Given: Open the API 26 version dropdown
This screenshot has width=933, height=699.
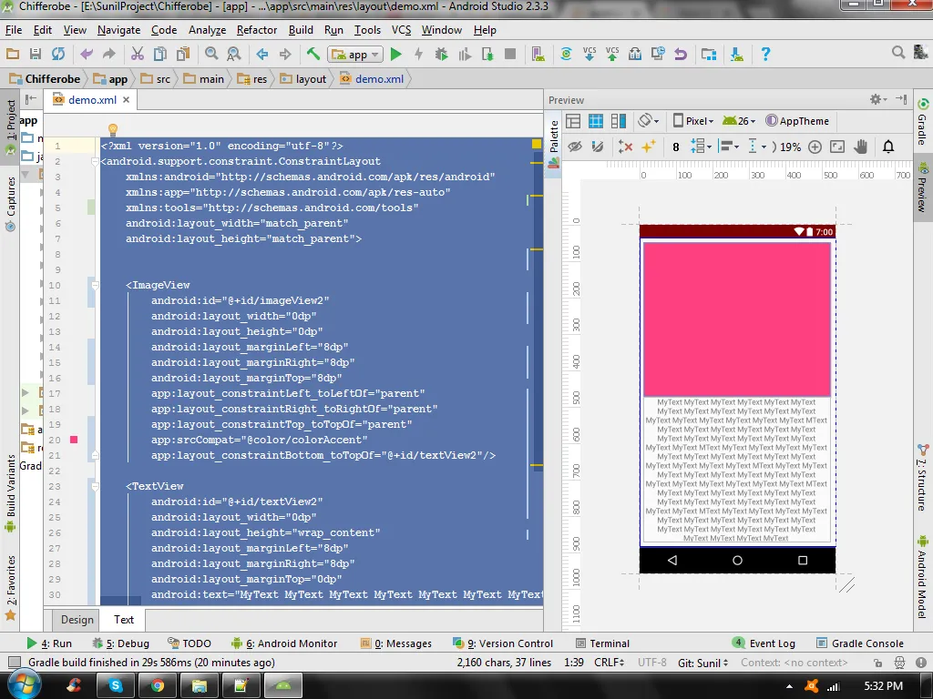Looking at the screenshot, I should point(740,121).
